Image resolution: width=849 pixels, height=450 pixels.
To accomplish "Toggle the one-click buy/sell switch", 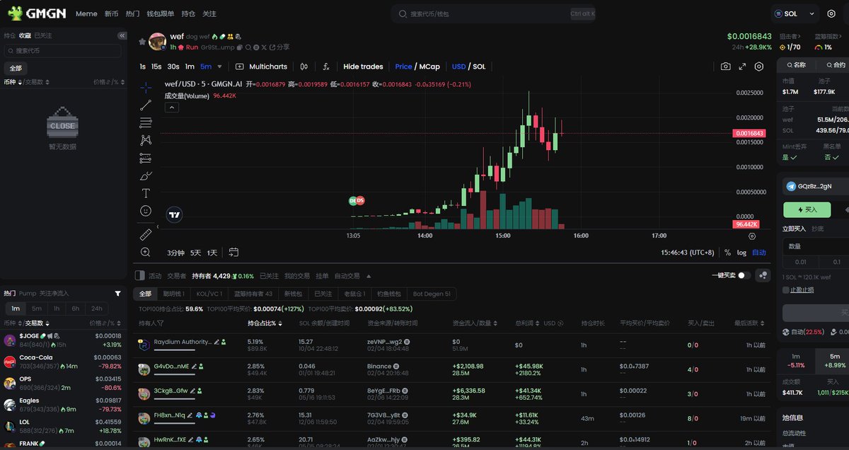I will pos(744,275).
